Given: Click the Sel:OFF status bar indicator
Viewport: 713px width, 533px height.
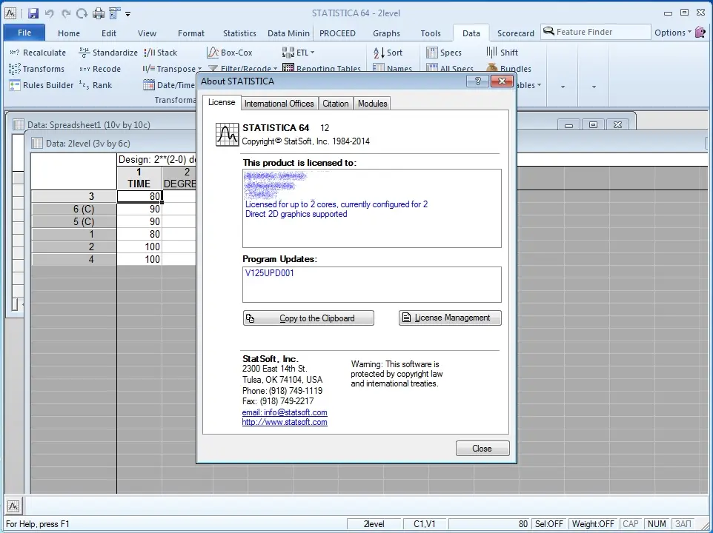Looking at the screenshot, I should click(549, 524).
